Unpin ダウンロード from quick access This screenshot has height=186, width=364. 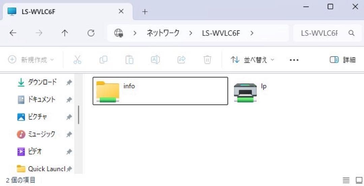tap(69, 82)
